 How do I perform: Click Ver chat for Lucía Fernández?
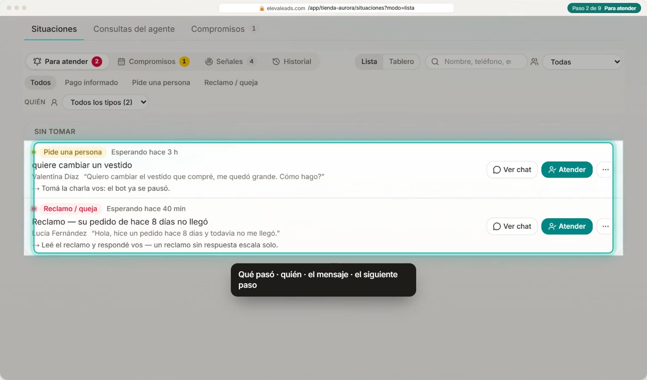tap(512, 227)
